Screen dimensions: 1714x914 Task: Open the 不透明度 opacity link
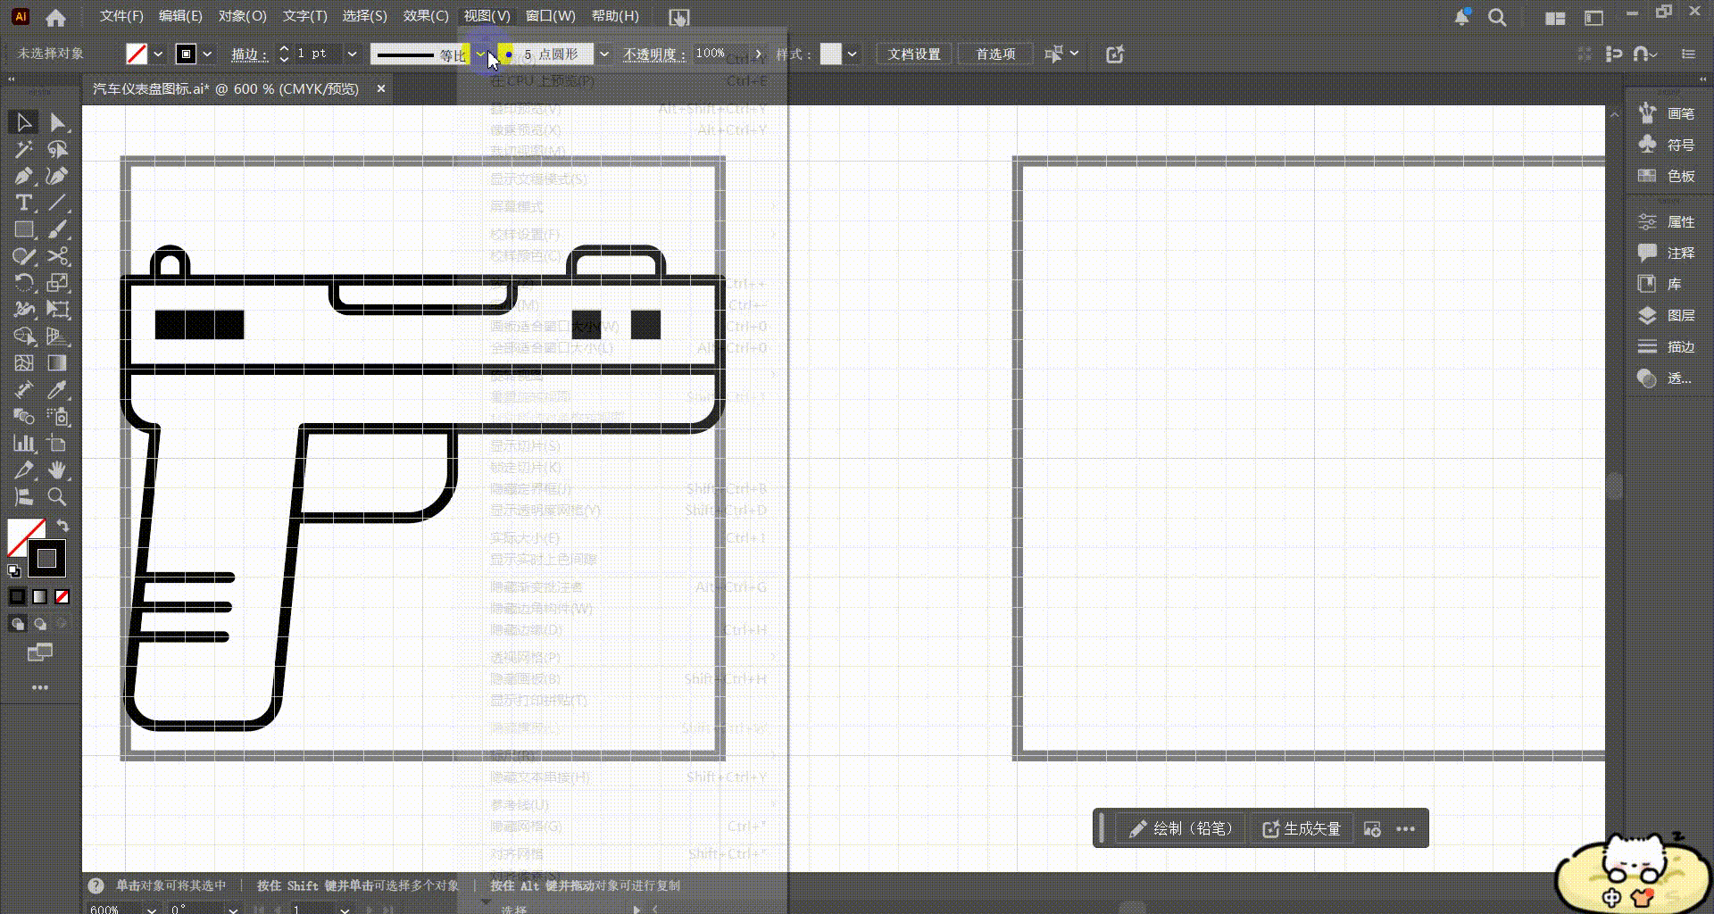pos(654,54)
